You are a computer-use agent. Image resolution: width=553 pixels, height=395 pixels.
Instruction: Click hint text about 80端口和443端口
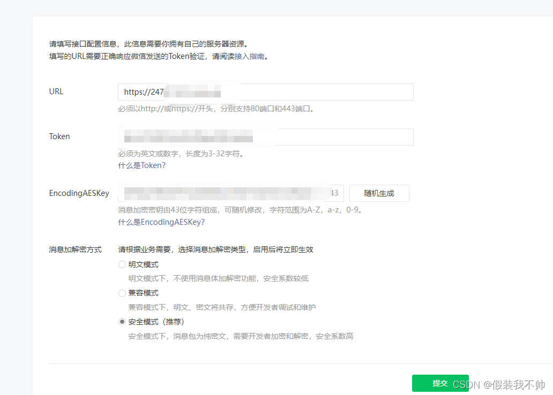[216, 109]
